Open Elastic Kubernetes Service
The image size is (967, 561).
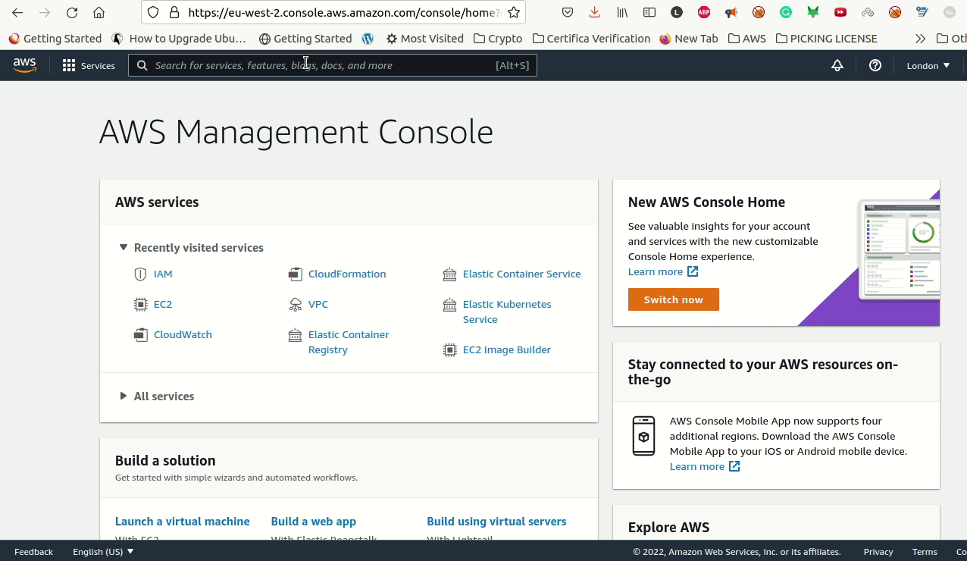click(x=507, y=312)
